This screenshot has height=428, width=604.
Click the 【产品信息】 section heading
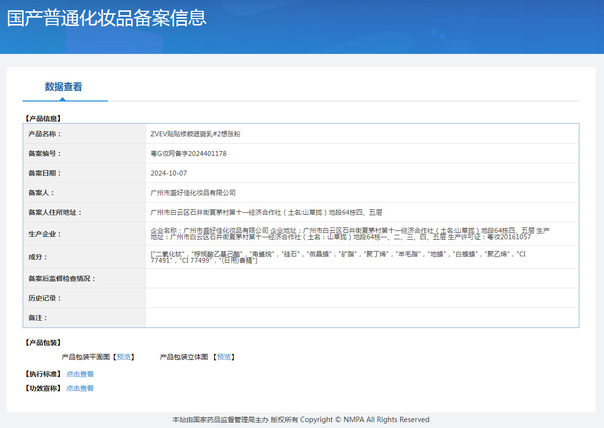tap(43, 118)
